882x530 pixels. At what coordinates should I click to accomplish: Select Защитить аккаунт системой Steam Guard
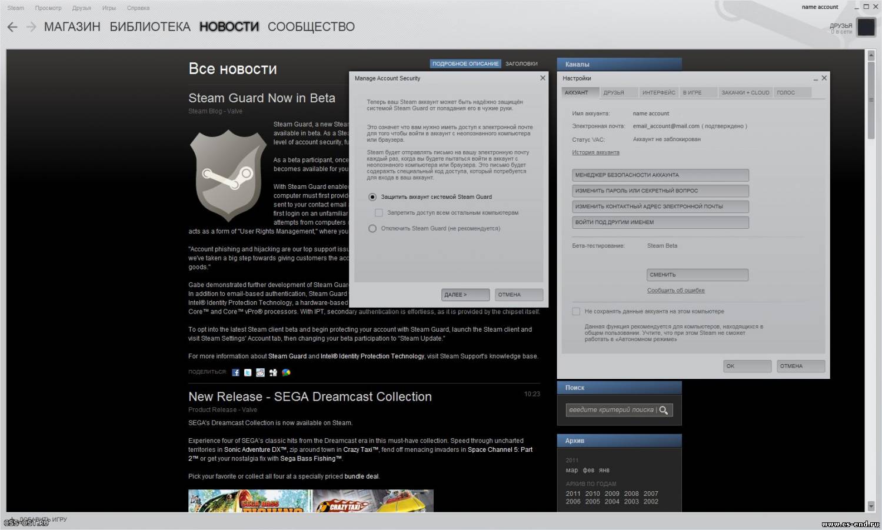(372, 197)
